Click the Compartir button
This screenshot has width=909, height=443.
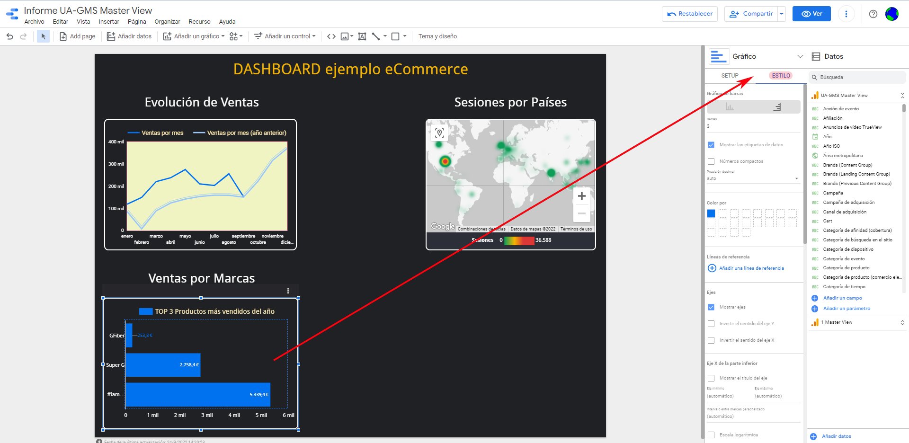751,14
